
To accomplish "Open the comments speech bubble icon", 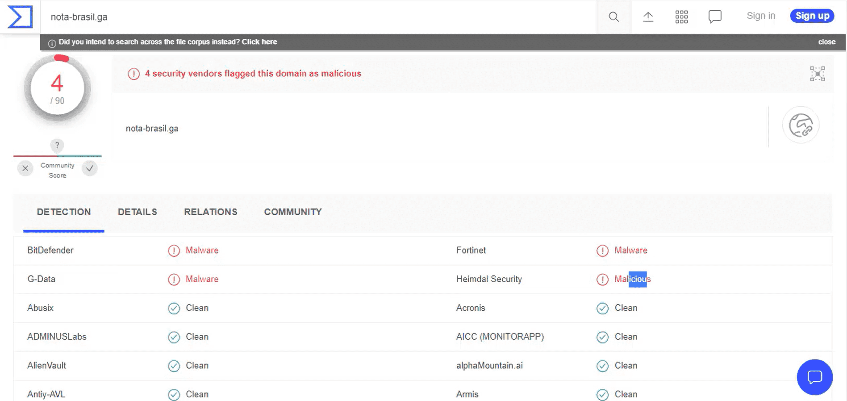I will (715, 17).
